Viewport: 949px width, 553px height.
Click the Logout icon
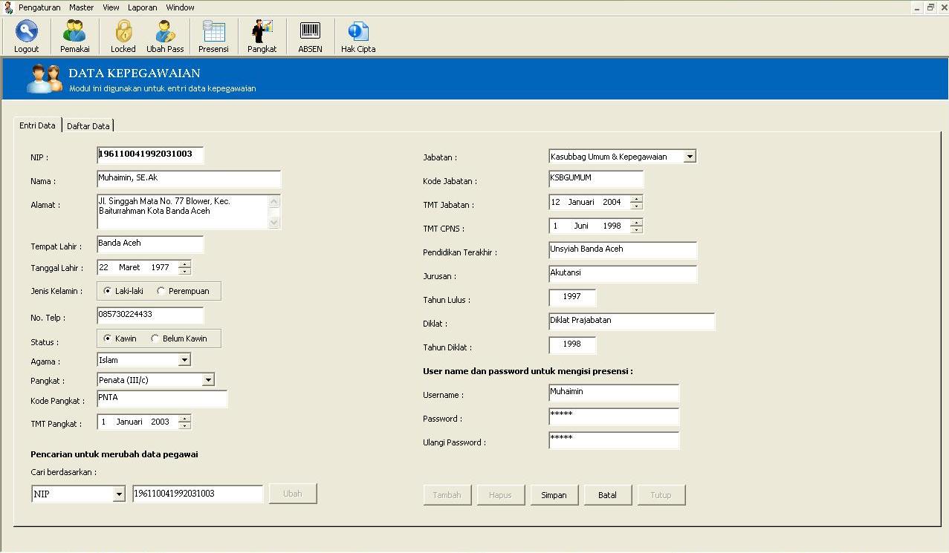pyautogui.click(x=26, y=36)
